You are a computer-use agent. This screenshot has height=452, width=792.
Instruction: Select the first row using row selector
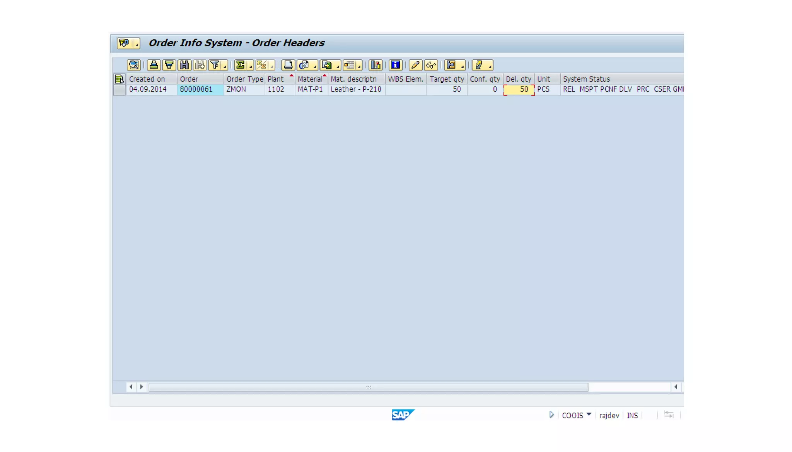pyautogui.click(x=119, y=90)
